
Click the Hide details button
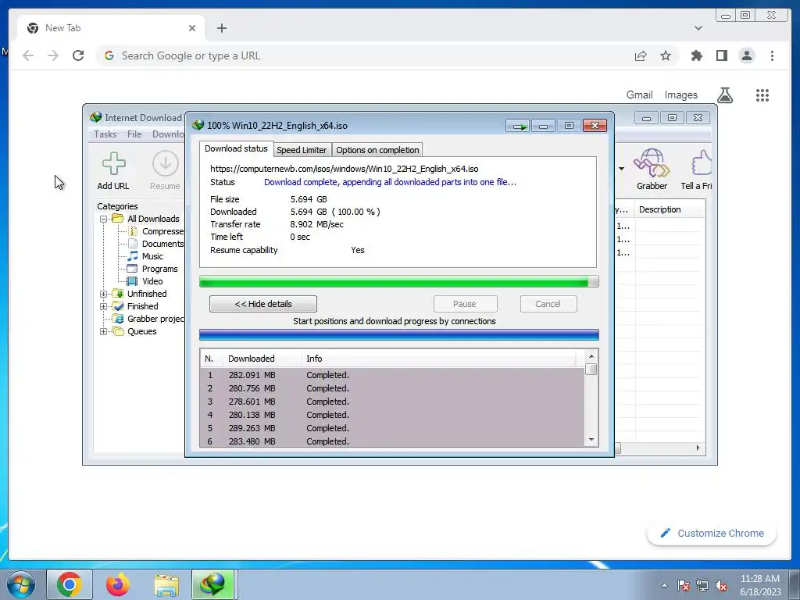point(263,304)
